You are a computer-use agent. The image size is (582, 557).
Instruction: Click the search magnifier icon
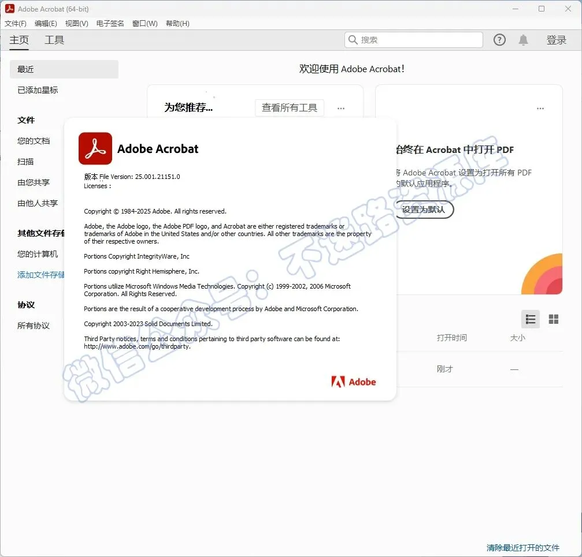click(x=353, y=40)
